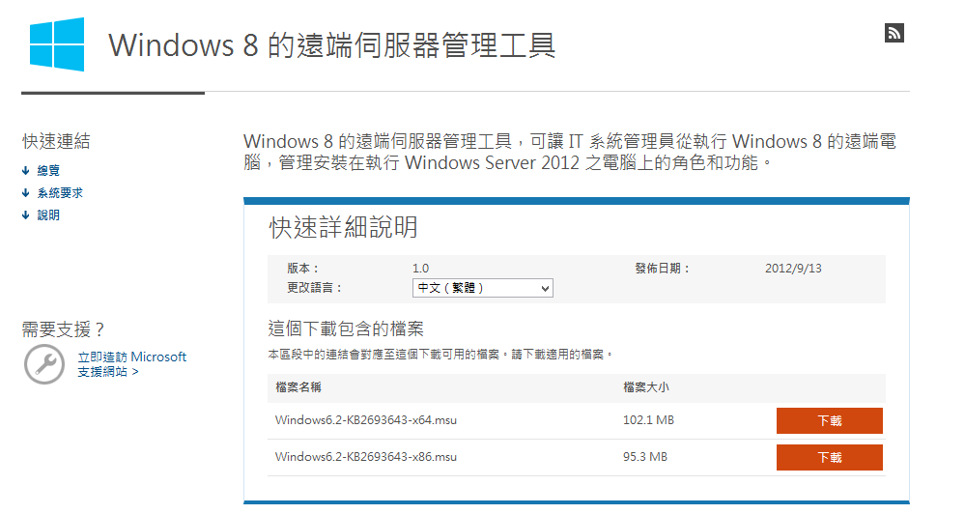Screen dimensions: 965x514
Task: Jump to the 說明 quick link
Action: [x=48, y=214]
